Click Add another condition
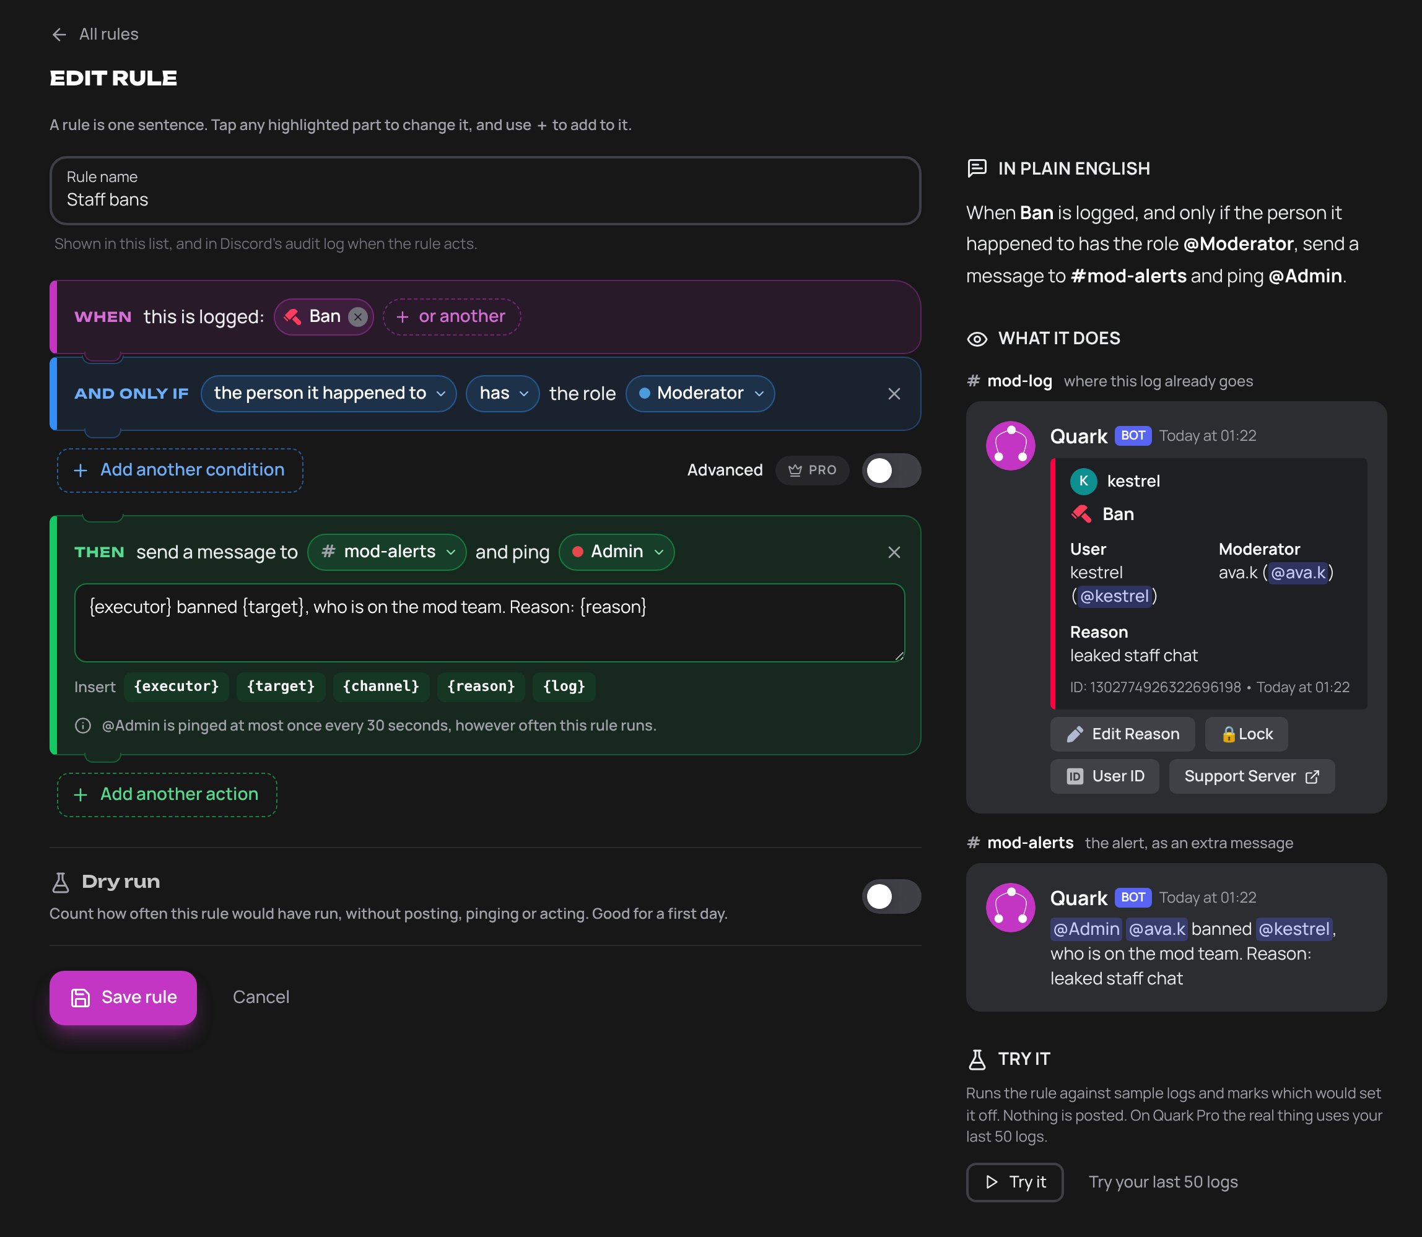The image size is (1422, 1237). point(180,470)
